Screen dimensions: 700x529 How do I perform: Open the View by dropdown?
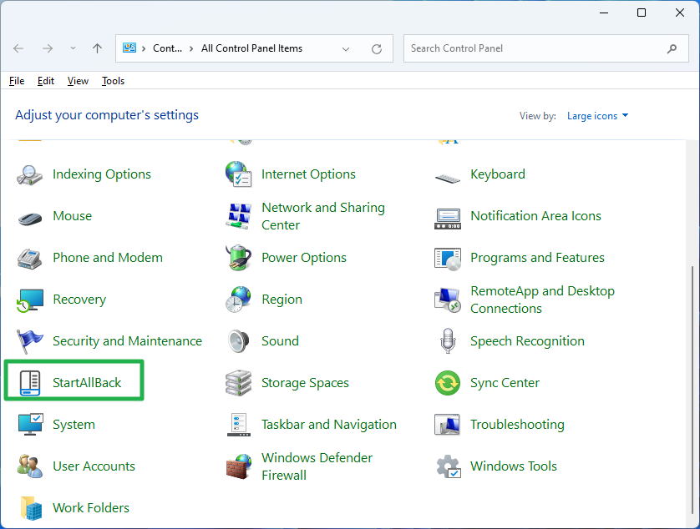point(596,115)
